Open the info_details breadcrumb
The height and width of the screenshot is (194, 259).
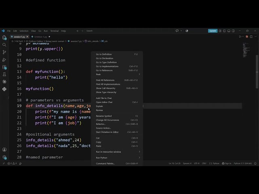pyautogui.click(x=92, y=41)
